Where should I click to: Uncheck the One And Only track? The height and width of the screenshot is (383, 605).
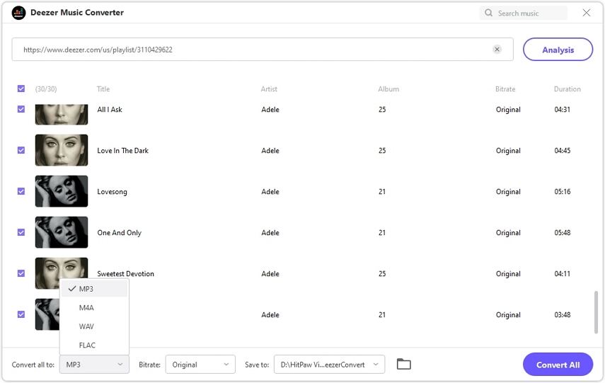point(21,232)
